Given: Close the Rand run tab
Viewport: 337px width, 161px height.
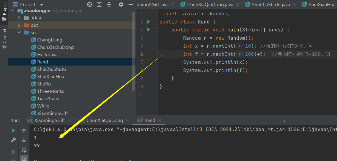Looking at the screenshot, I should click(x=159, y=120).
